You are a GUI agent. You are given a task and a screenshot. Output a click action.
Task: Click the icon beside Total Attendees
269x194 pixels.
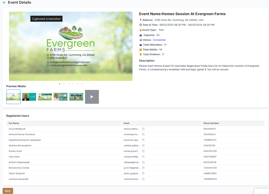(141, 45)
